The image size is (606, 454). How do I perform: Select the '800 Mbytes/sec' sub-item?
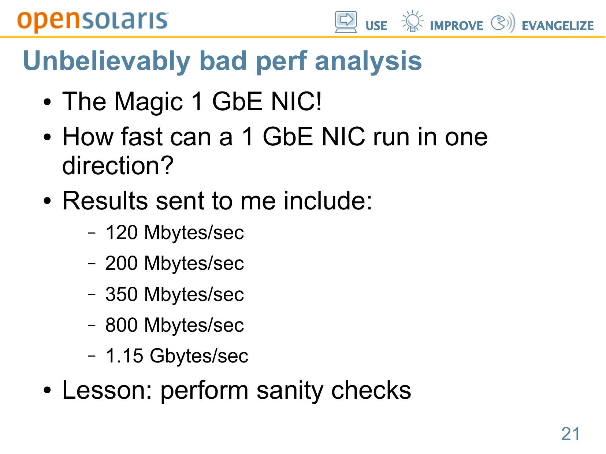coord(174,325)
